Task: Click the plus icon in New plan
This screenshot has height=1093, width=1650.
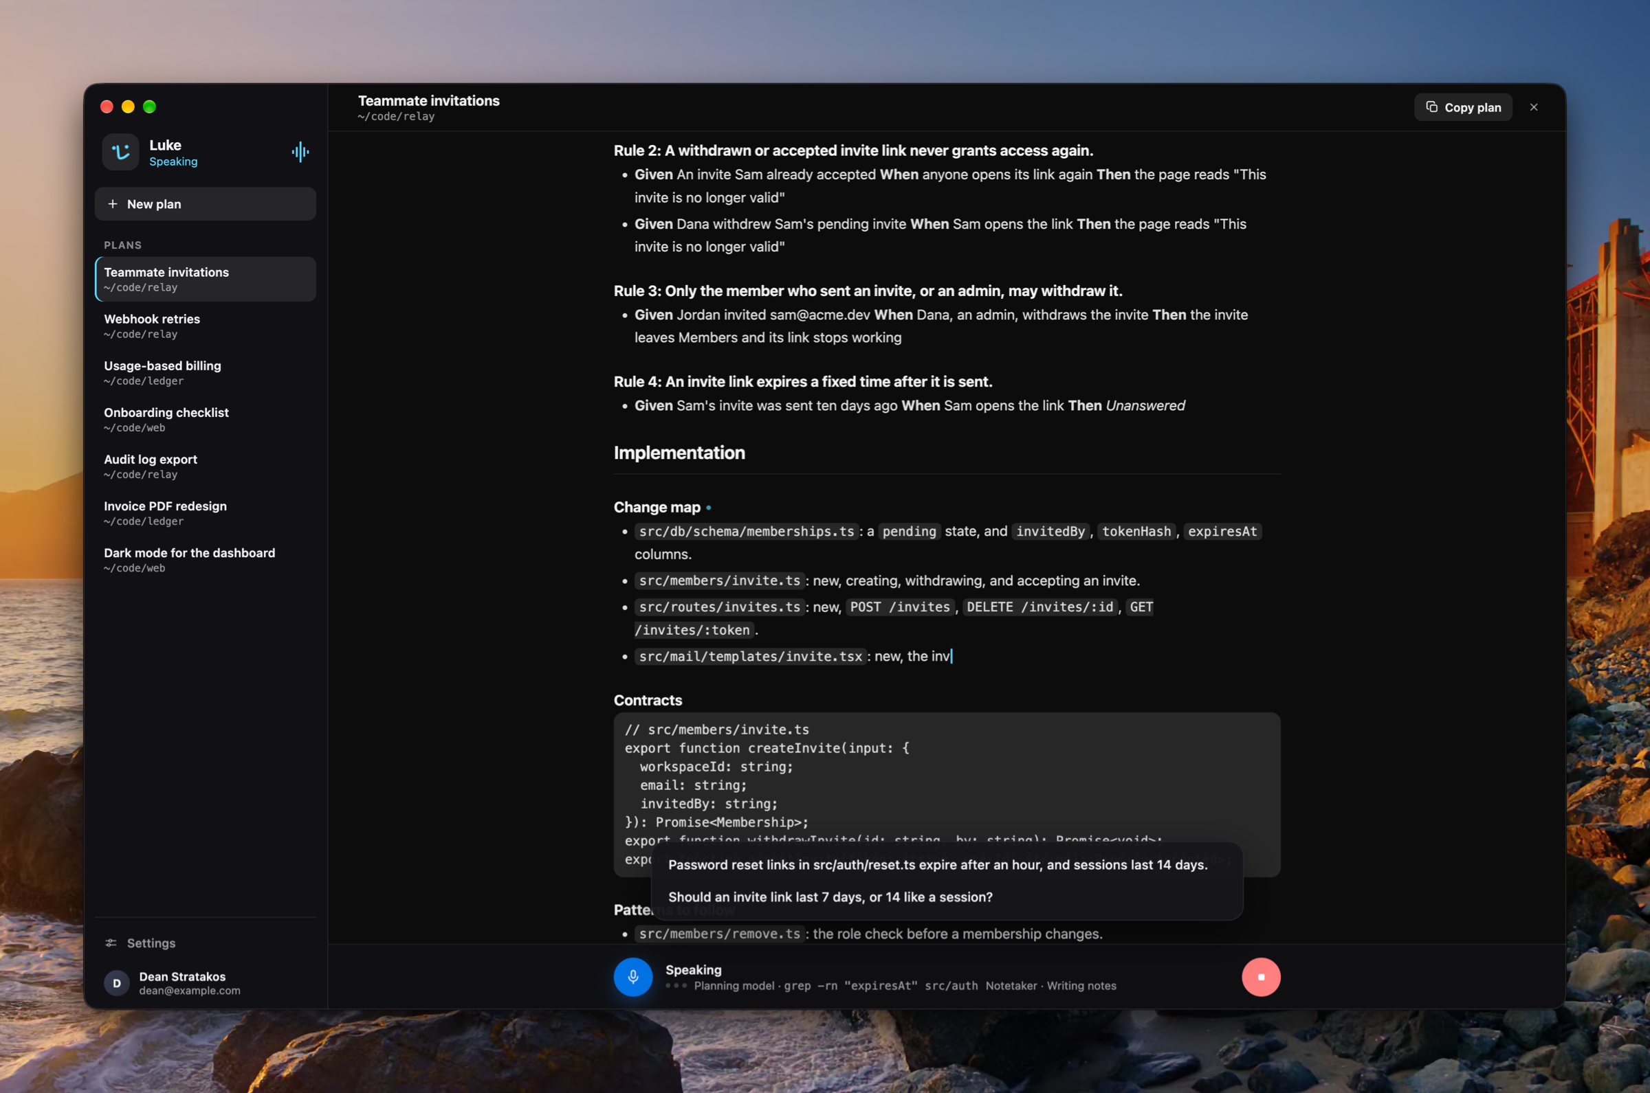Action: [112, 203]
